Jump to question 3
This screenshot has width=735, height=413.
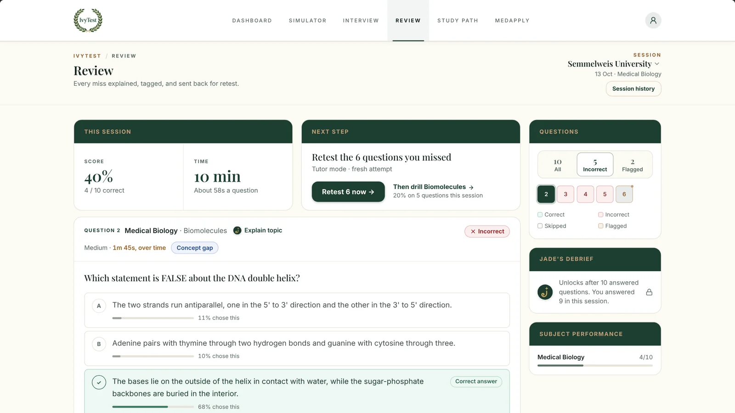(565, 194)
